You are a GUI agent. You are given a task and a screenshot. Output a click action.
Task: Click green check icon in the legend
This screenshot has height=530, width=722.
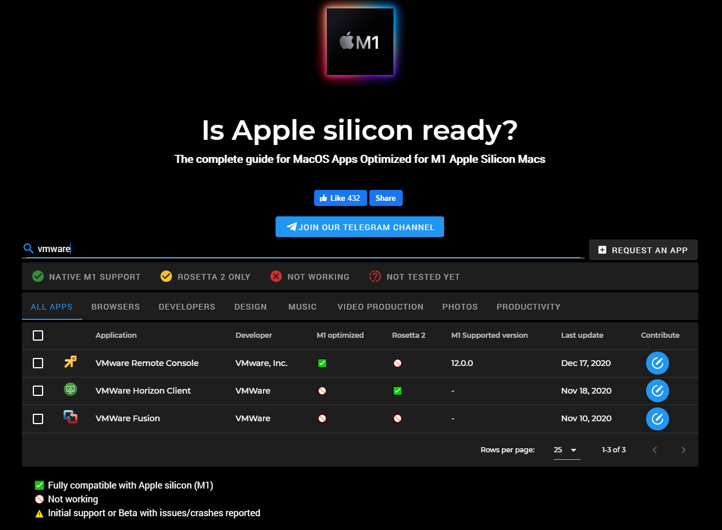point(39,485)
